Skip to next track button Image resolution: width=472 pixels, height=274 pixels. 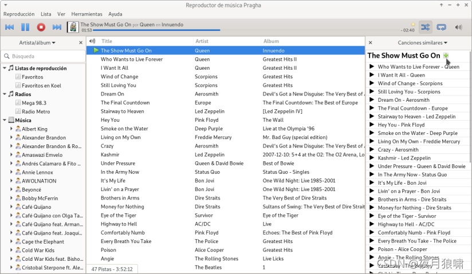pyautogui.click(x=57, y=27)
